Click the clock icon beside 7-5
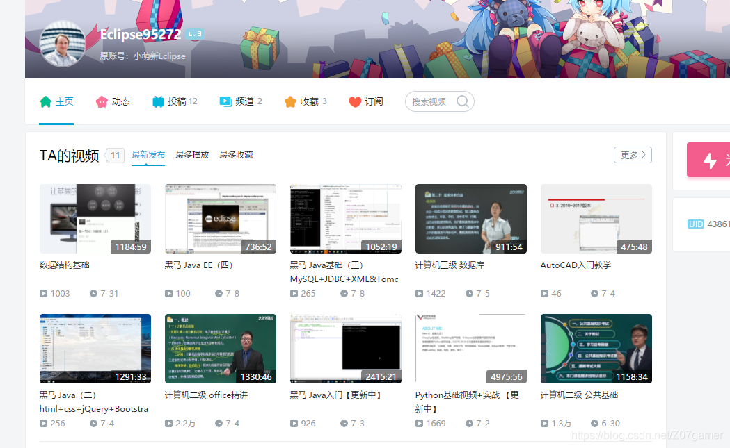This screenshot has height=448, width=730. tap(469, 294)
